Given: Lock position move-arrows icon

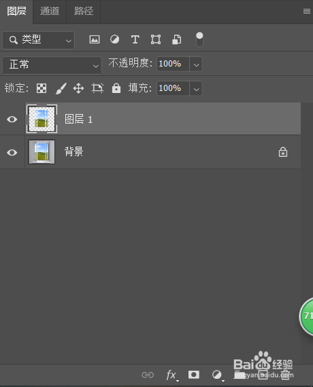Looking at the screenshot, I should pos(79,88).
